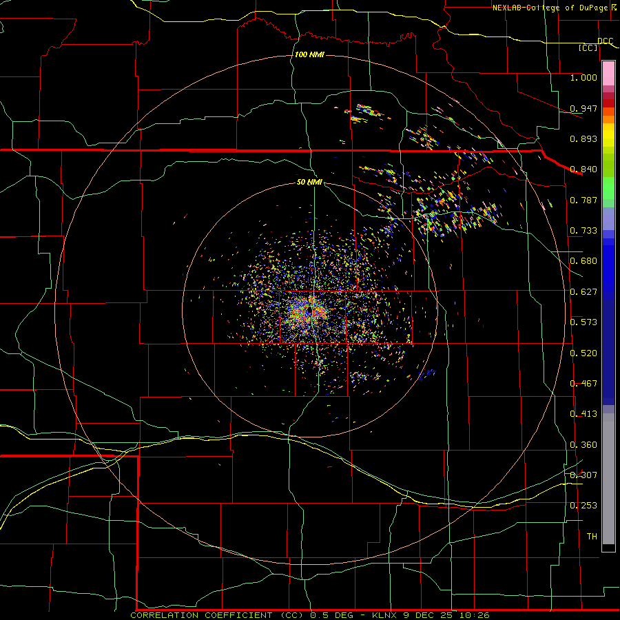Image resolution: width=620 pixels, height=620 pixels.
Task: Click the 0.253 value on the color scale
Action: 583,506
